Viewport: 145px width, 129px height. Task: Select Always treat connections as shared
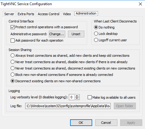(12, 56)
